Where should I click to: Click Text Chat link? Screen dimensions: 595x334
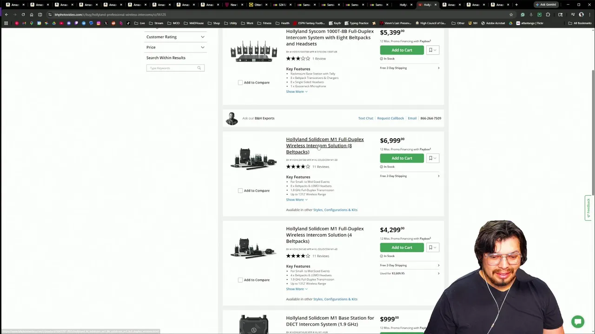(365, 118)
